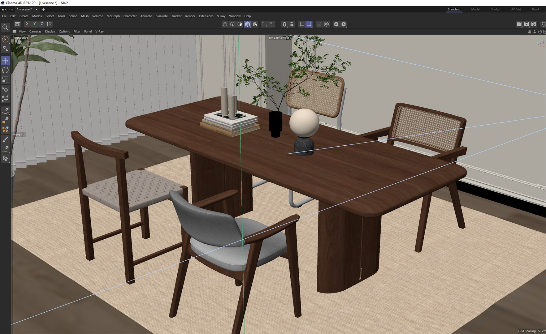Open the MoGraph menu
This screenshot has width=546, height=334.
(113, 16)
